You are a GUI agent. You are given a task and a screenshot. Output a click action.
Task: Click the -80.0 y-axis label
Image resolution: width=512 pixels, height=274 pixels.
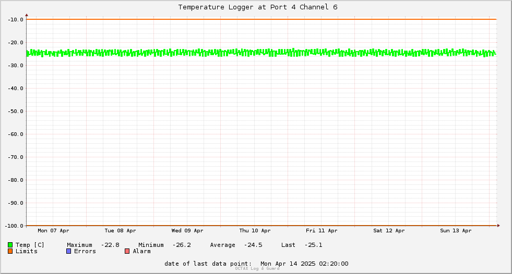(16, 180)
